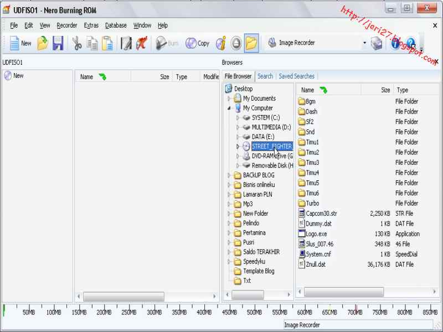The width and height of the screenshot is (443, 332).
Task: Click the notebook-and-pencil icon in the toolbar
Action: (x=126, y=43)
